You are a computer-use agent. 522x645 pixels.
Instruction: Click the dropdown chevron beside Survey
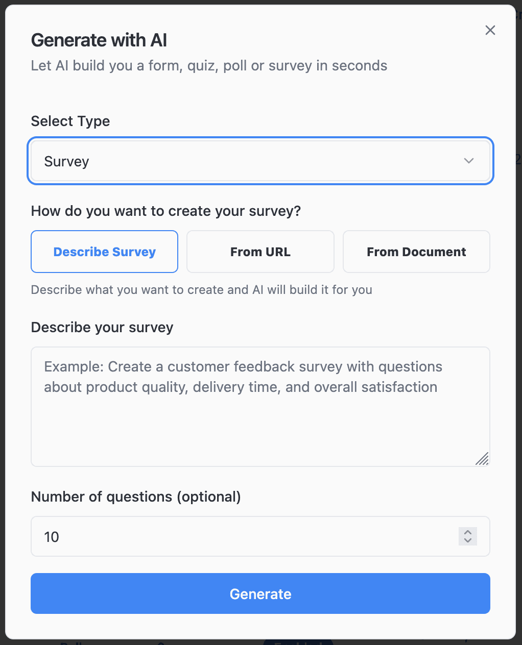[x=468, y=161]
